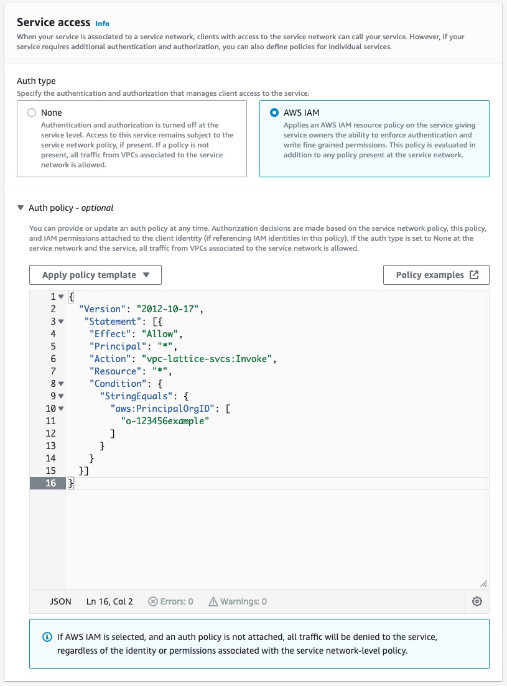
Task: Collapse the Condition block fold on line 8
Action: pyautogui.click(x=62, y=383)
